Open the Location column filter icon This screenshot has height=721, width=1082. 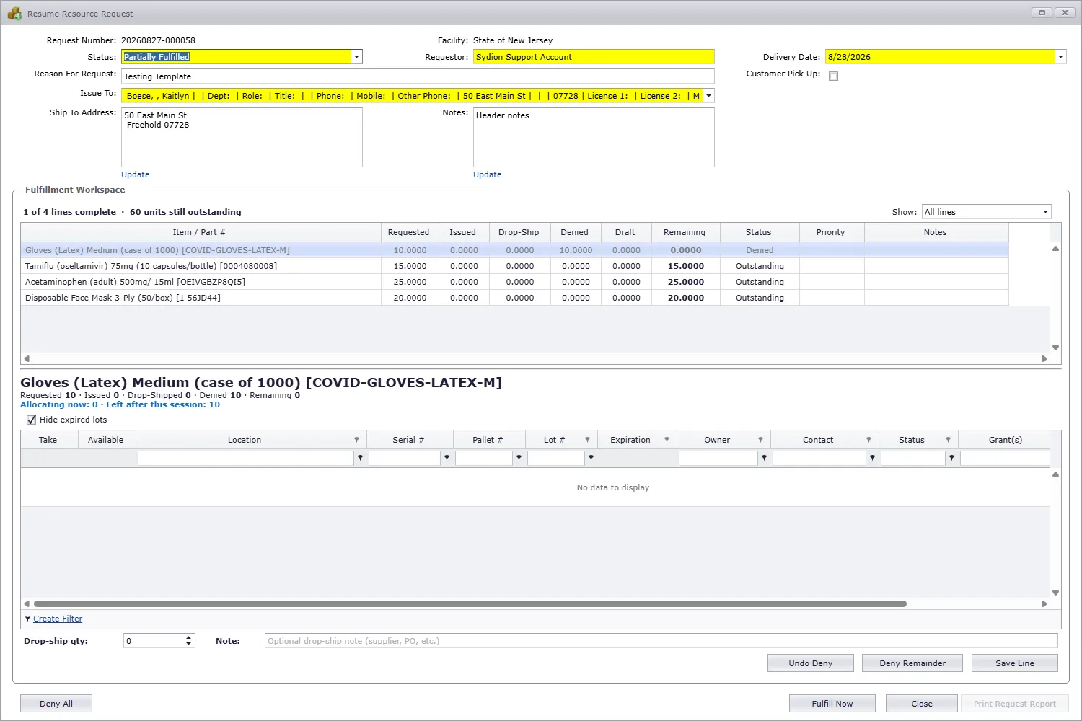click(356, 440)
